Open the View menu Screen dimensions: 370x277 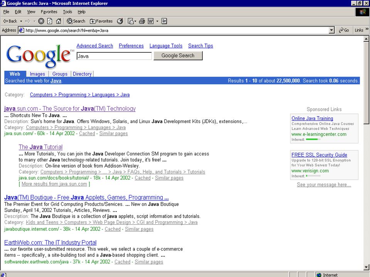[31, 12]
